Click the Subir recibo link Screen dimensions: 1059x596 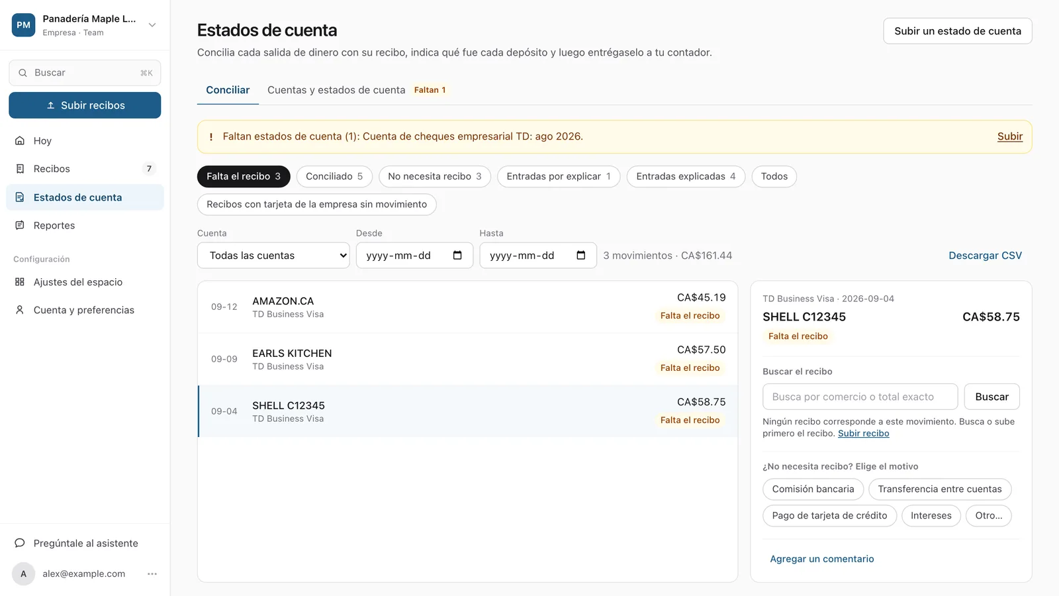(864, 434)
